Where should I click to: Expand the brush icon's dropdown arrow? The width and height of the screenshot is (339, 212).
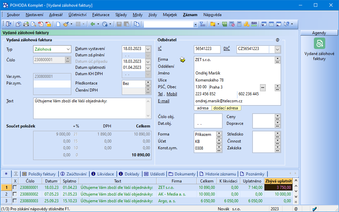tap(71, 24)
